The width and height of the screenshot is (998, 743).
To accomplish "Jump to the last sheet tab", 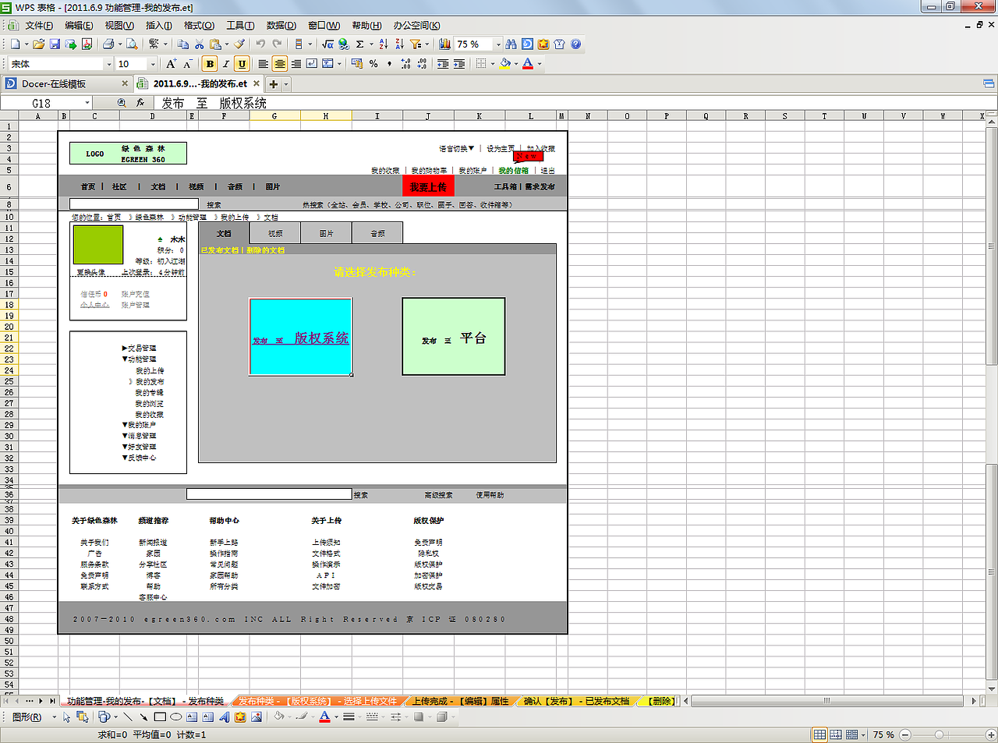I will pyautogui.click(x=52, y=701).
